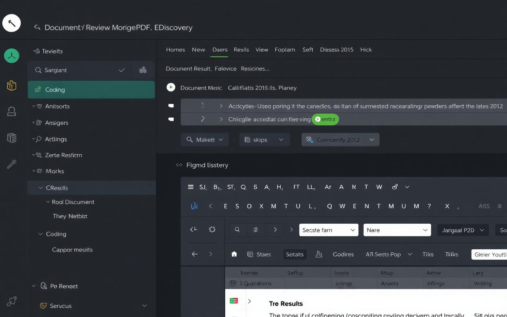Open the Diesass 2015 tab
Screen dimensions: 507x317
(337, 50)
